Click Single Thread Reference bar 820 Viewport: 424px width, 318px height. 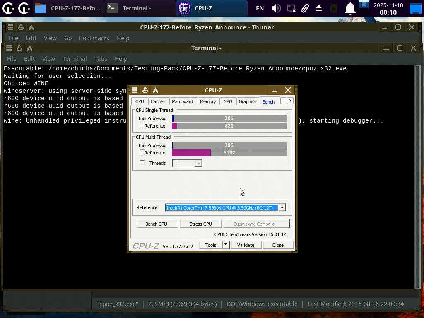229,126
